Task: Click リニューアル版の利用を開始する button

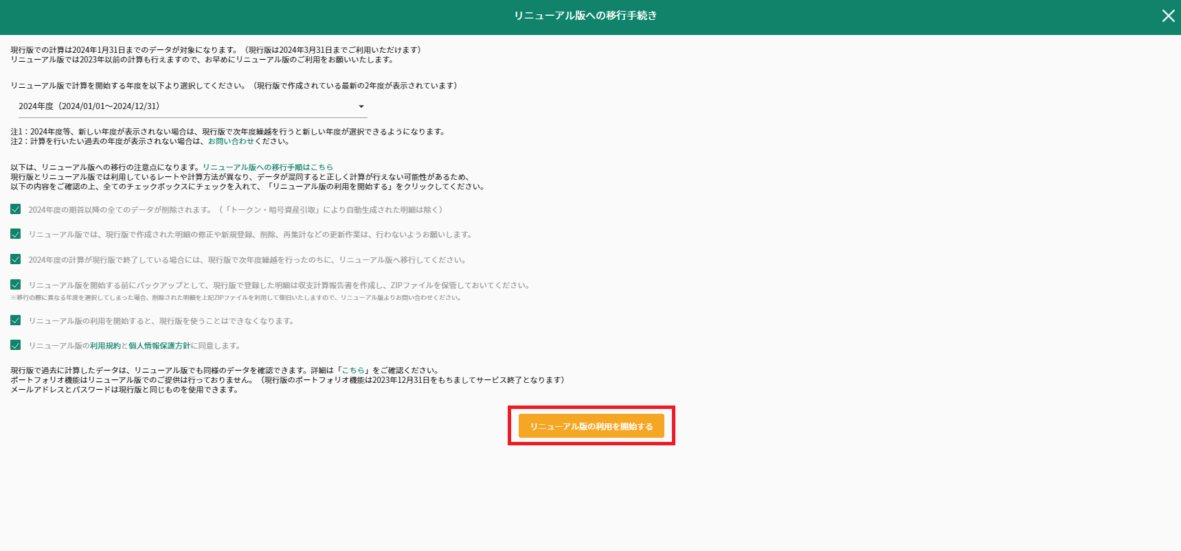Action: (592, 426)
